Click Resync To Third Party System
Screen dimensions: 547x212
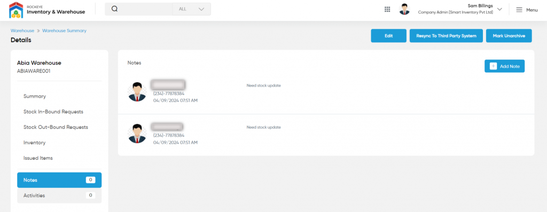[x=446, y=36]
